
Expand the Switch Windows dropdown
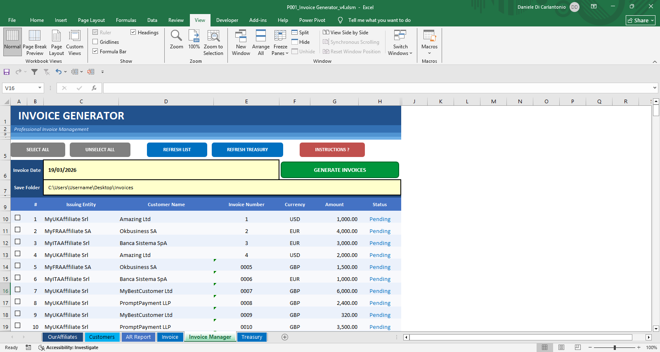coord(411,53)
